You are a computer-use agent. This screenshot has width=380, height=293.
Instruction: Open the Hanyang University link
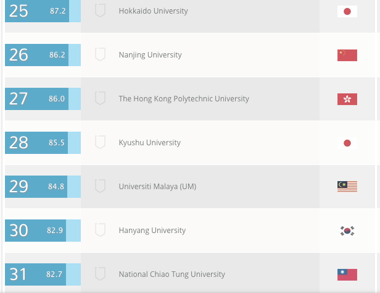152,231
